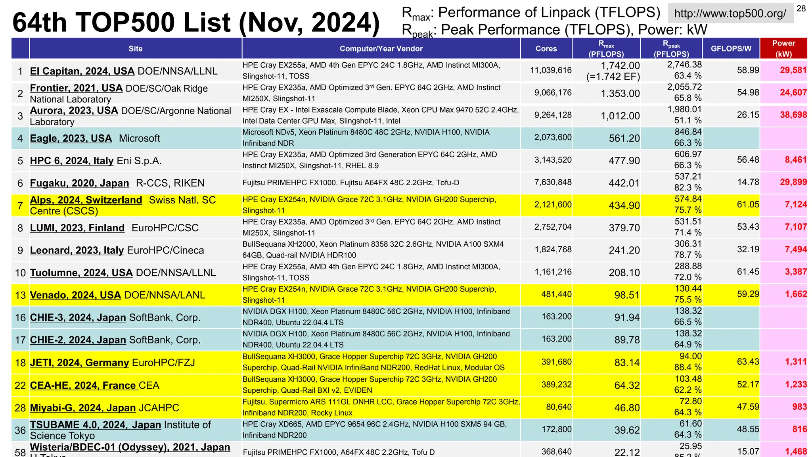Viewport: 812px width, 457px height.
Task: Select the power value 38,698
Action: pyautogui.click(x=793, y=115)
